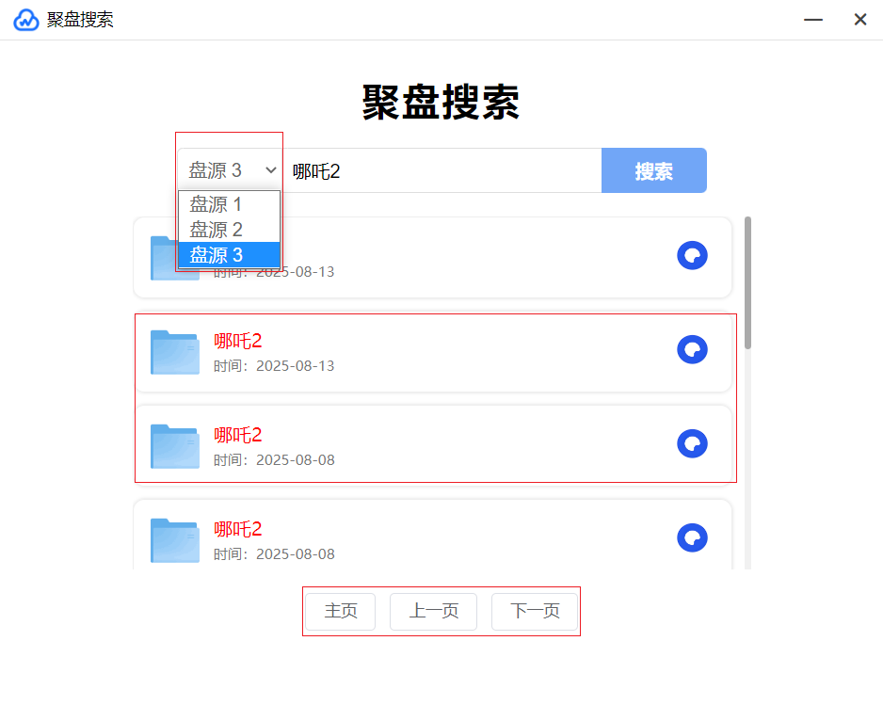Go to previous page with 上一页

tap(433, 611)
